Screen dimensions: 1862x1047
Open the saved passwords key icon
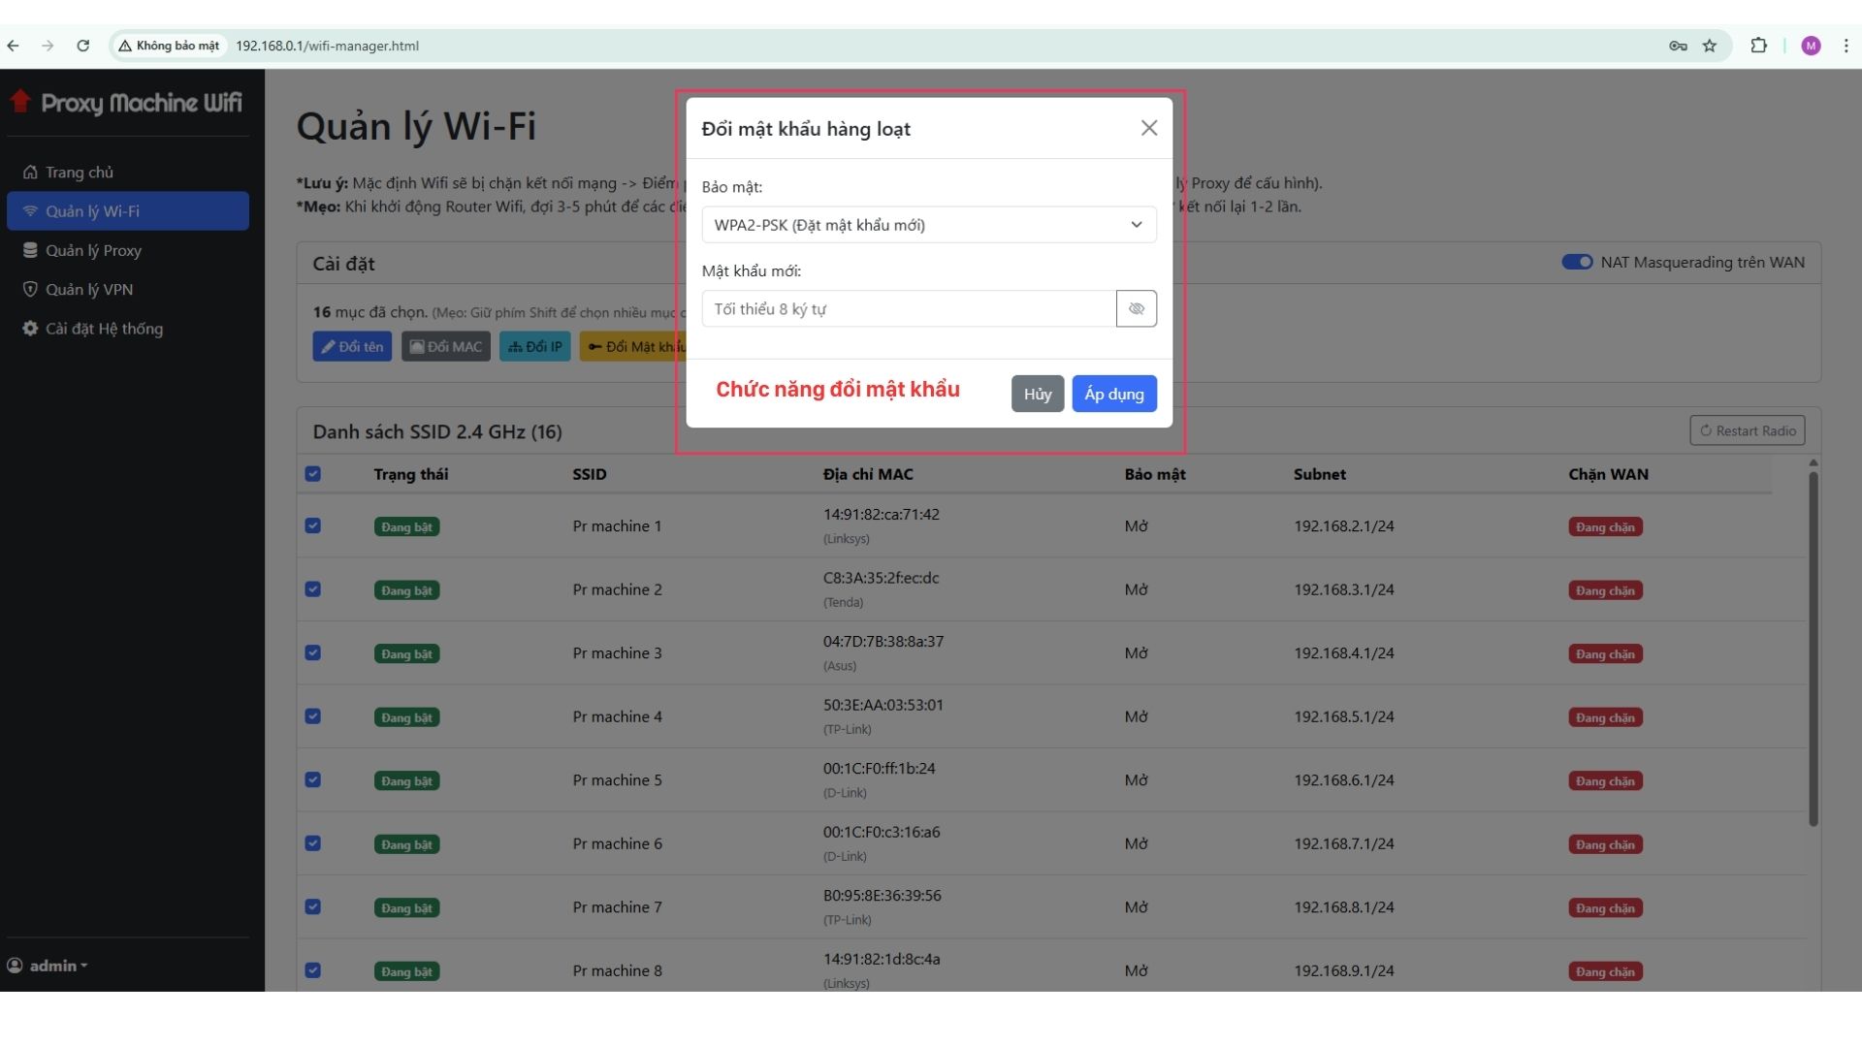point(1678,46)
